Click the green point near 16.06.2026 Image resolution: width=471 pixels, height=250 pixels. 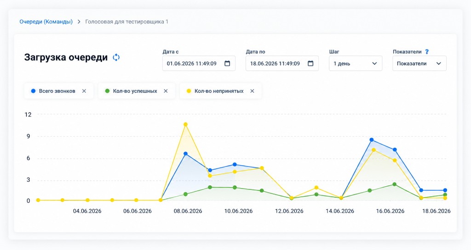395,184
